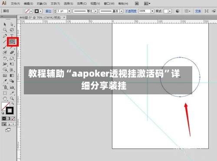
Task: Select the Ellipse tool
Action: pyautogui.click(x=12, y=42)
